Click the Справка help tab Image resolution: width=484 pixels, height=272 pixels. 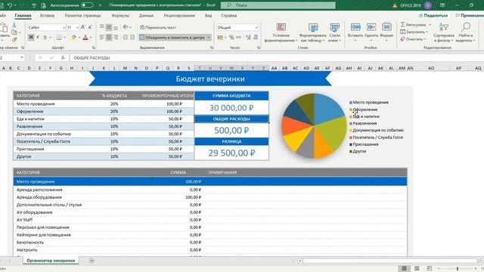click(x=228, y=15)
